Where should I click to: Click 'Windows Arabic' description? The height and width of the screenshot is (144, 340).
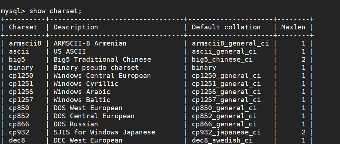82,92
